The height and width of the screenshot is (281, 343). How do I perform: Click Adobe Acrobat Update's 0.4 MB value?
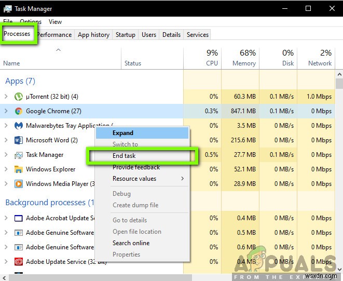click(x=246, y=218)
